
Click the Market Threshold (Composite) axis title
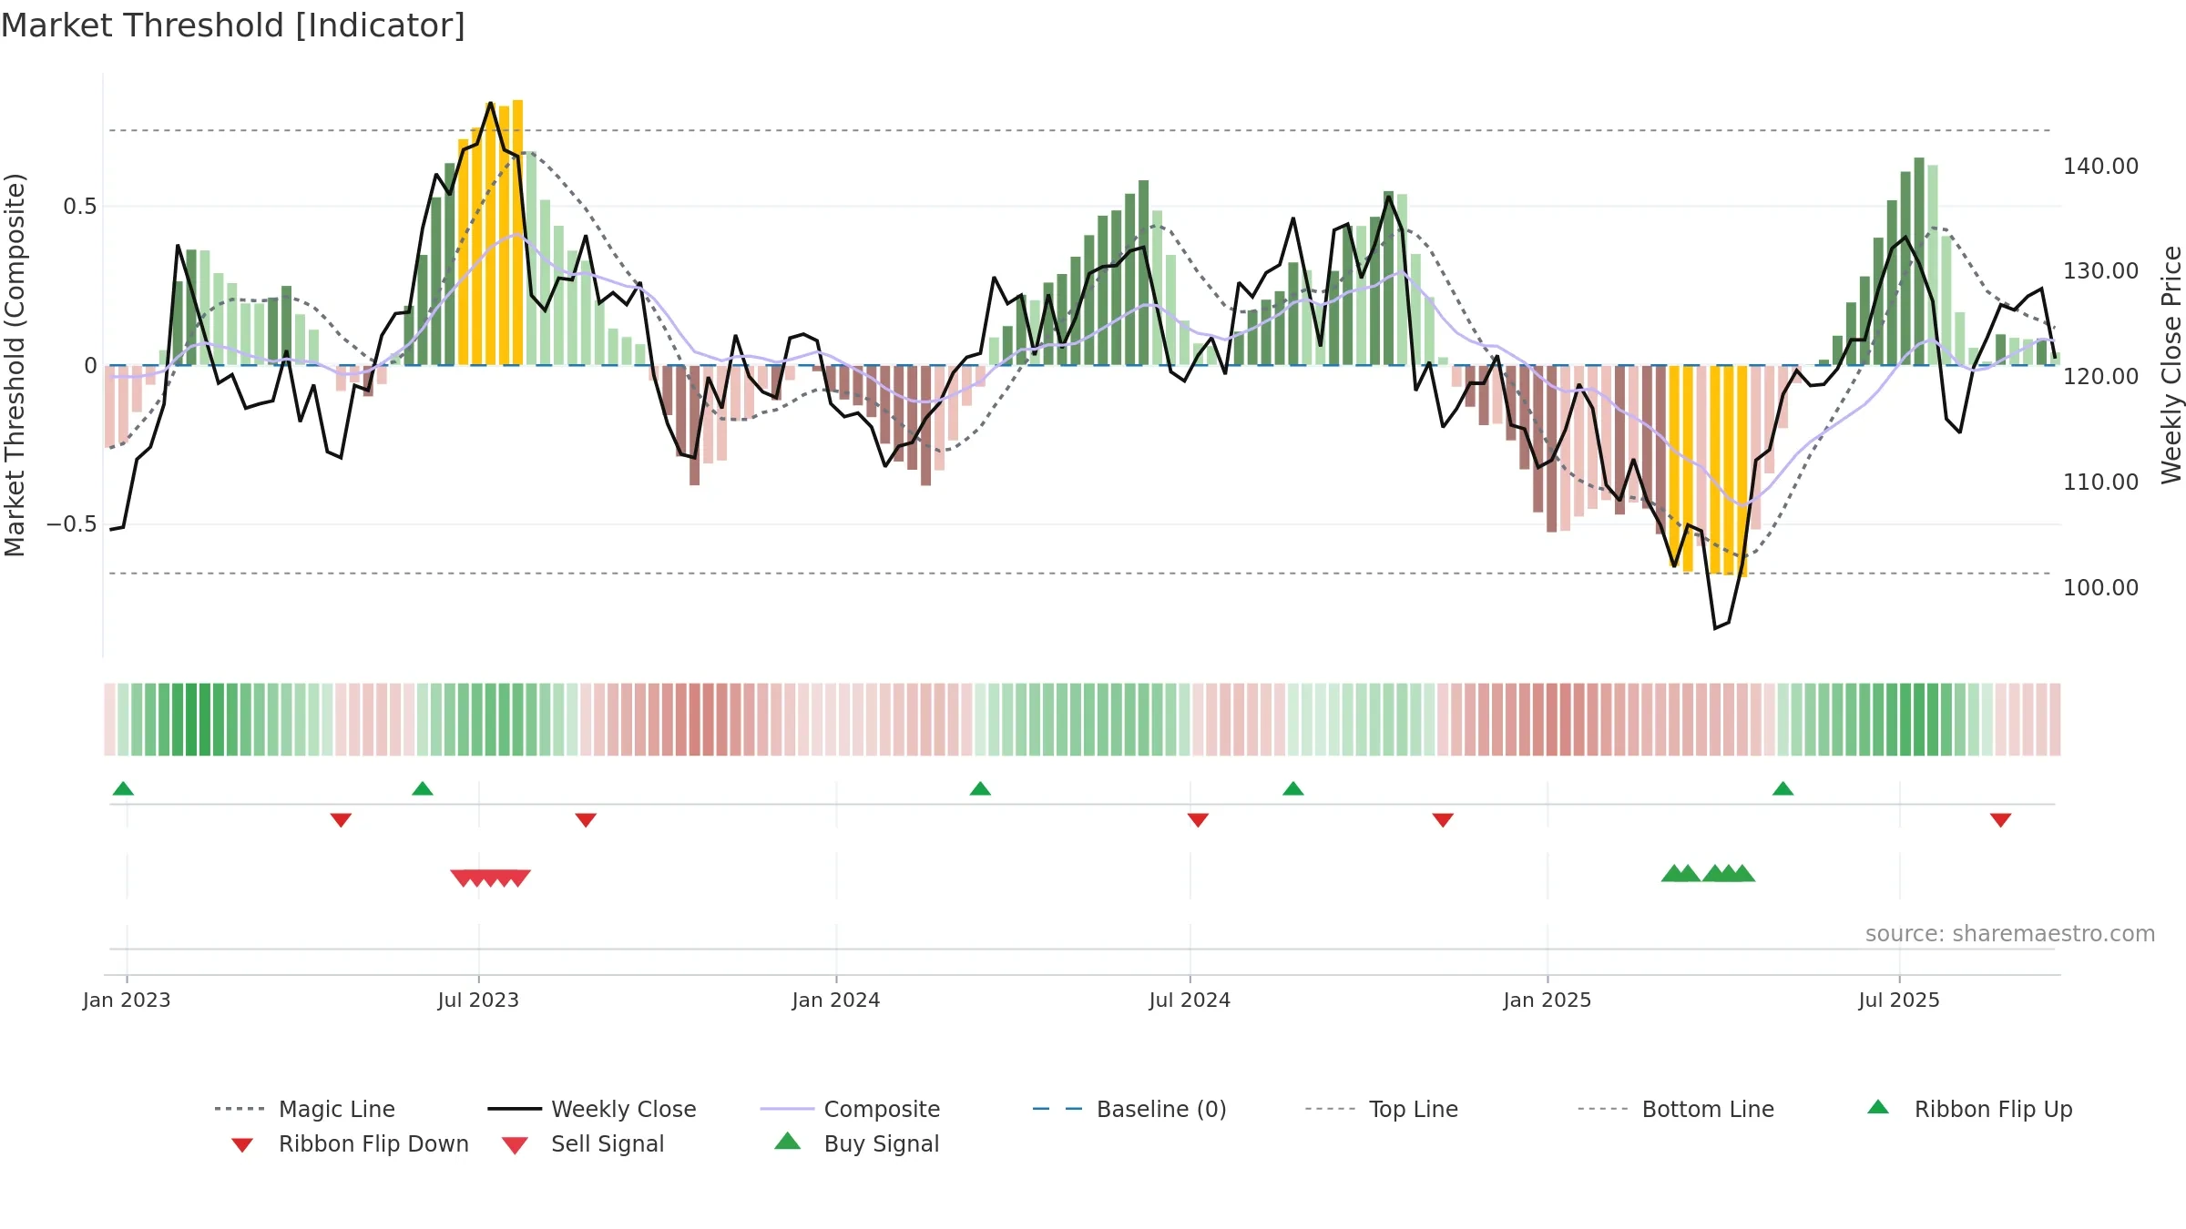pyautogui.click(x=15, y=365)
